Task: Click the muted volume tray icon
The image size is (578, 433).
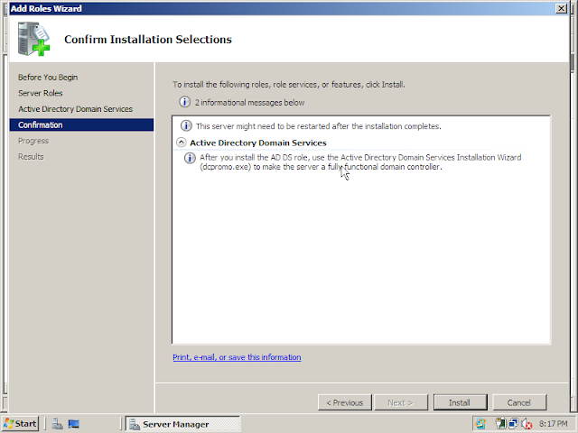Action: click(527, 424)
